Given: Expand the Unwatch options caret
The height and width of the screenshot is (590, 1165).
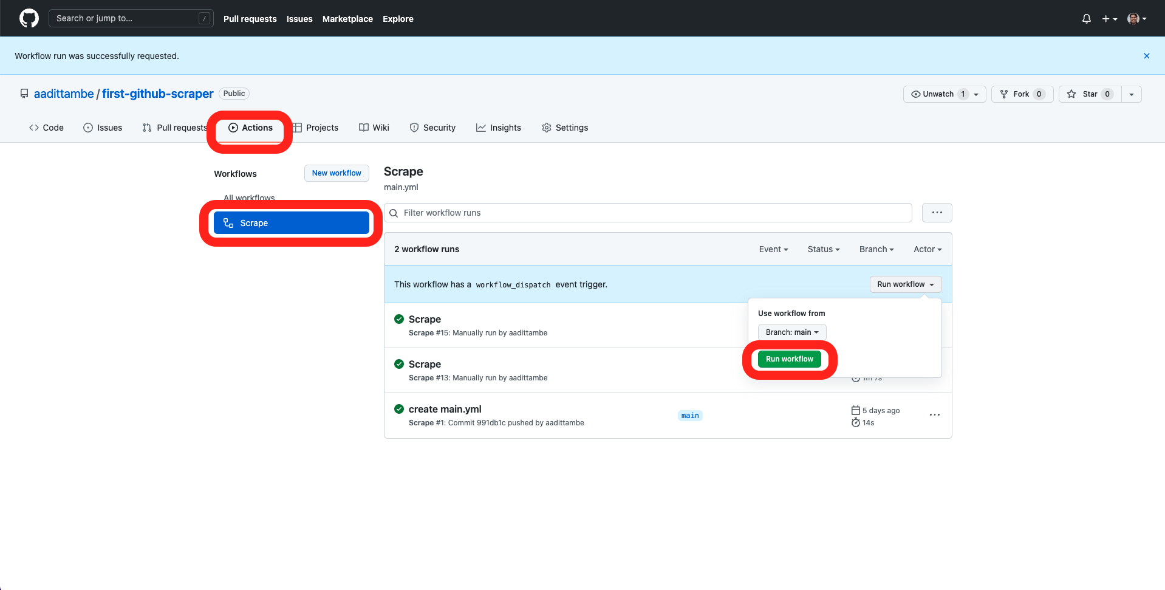Looking at the screenshot, I should click(x=977, y=94).
